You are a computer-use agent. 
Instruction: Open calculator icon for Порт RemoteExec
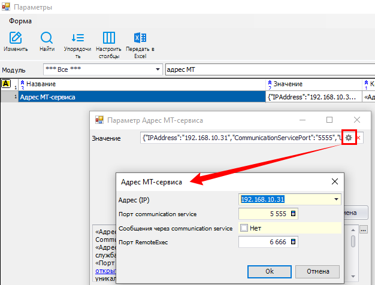click(294, 242)
